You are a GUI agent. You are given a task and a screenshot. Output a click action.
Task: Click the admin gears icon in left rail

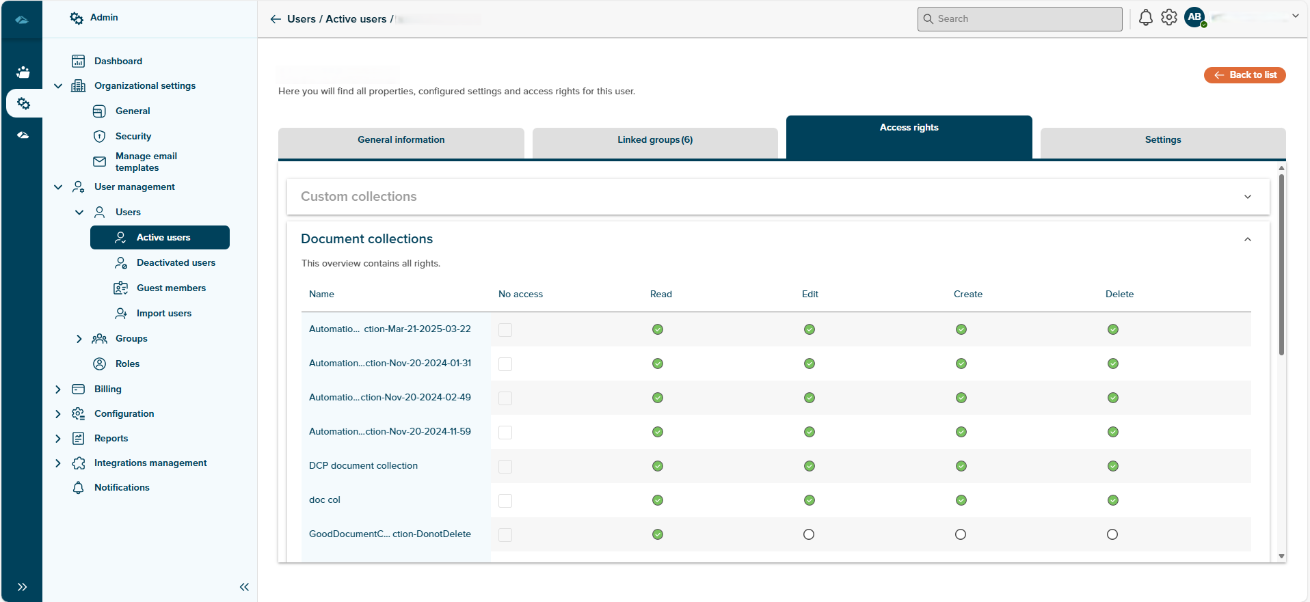point(23,103)
